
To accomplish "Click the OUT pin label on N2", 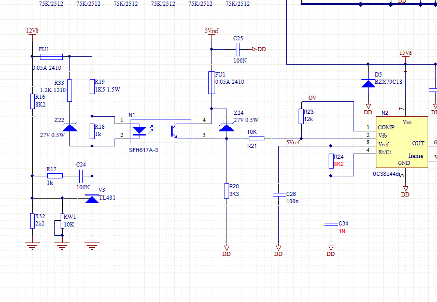I will coord(418,143).
